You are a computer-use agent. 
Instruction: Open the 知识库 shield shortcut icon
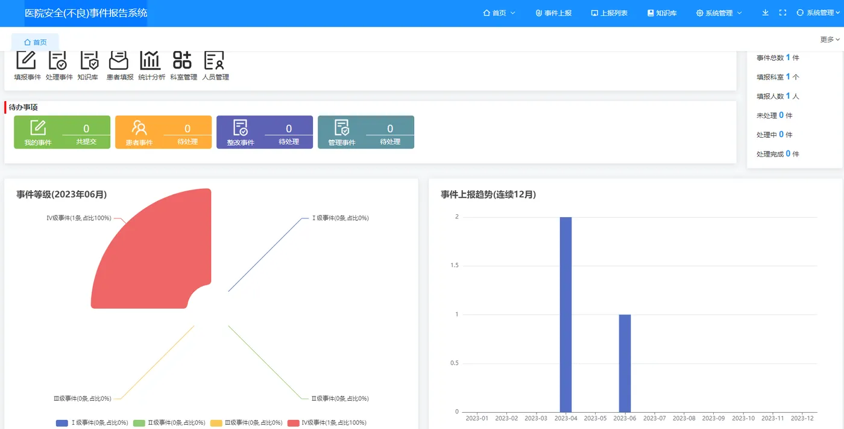(x=89, y=61)
